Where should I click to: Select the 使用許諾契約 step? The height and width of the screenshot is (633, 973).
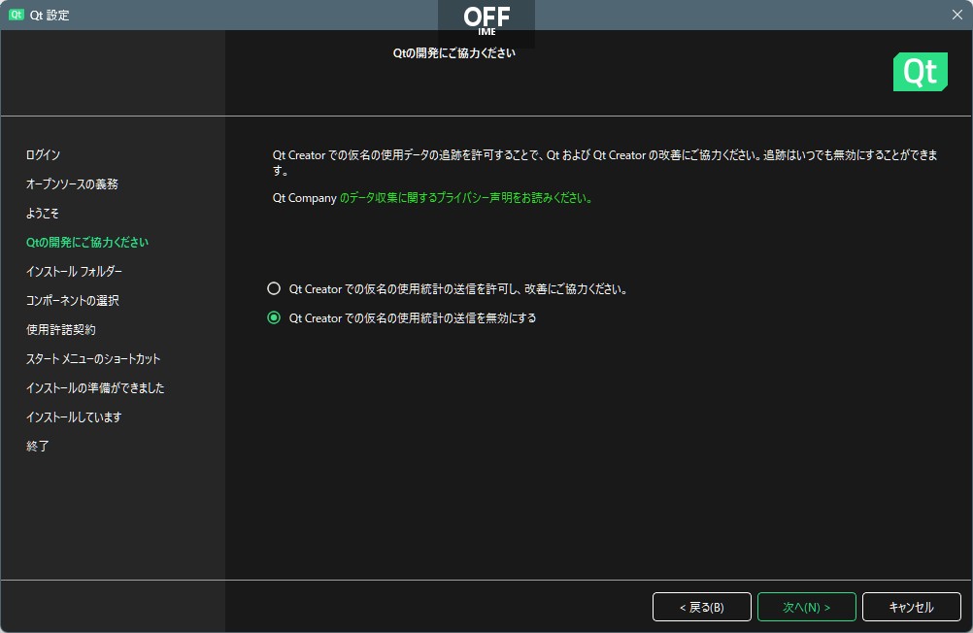pyautogui.click(x=61, y=329)
